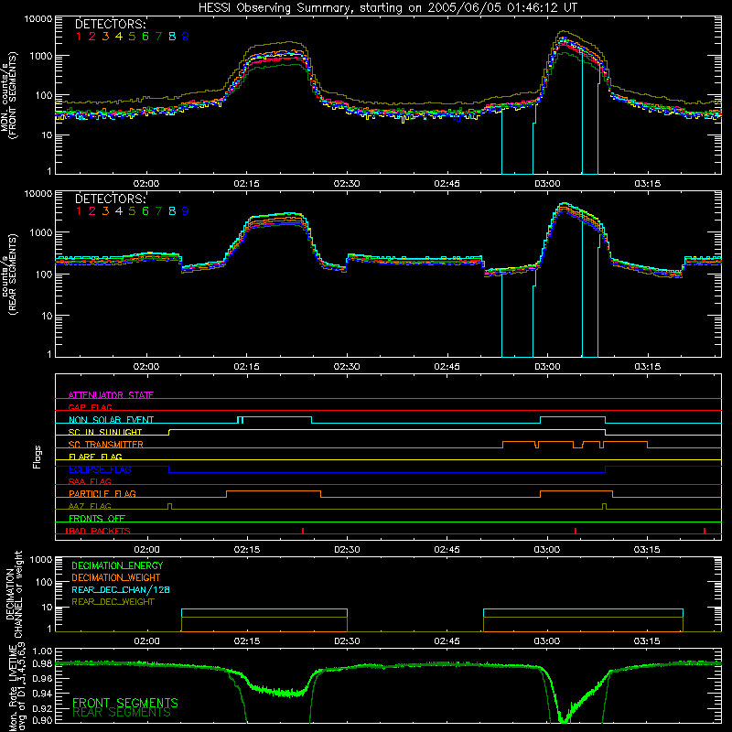Click '03:00' tick below the decimation plot

(x=547, y=641)
